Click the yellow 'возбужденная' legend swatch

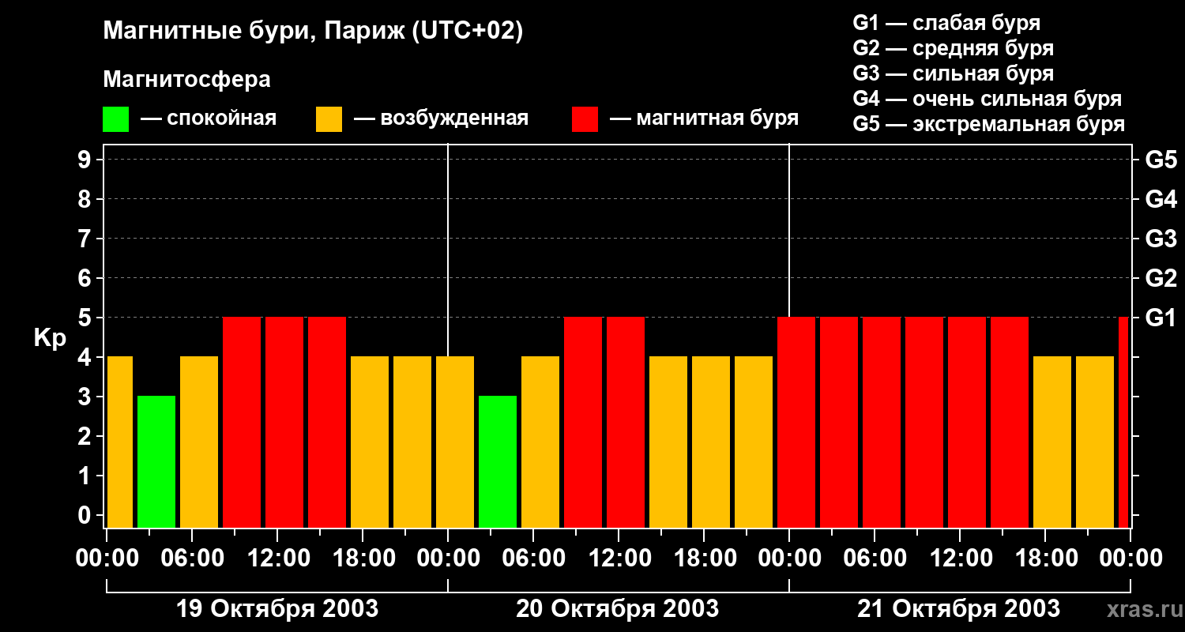329,119
